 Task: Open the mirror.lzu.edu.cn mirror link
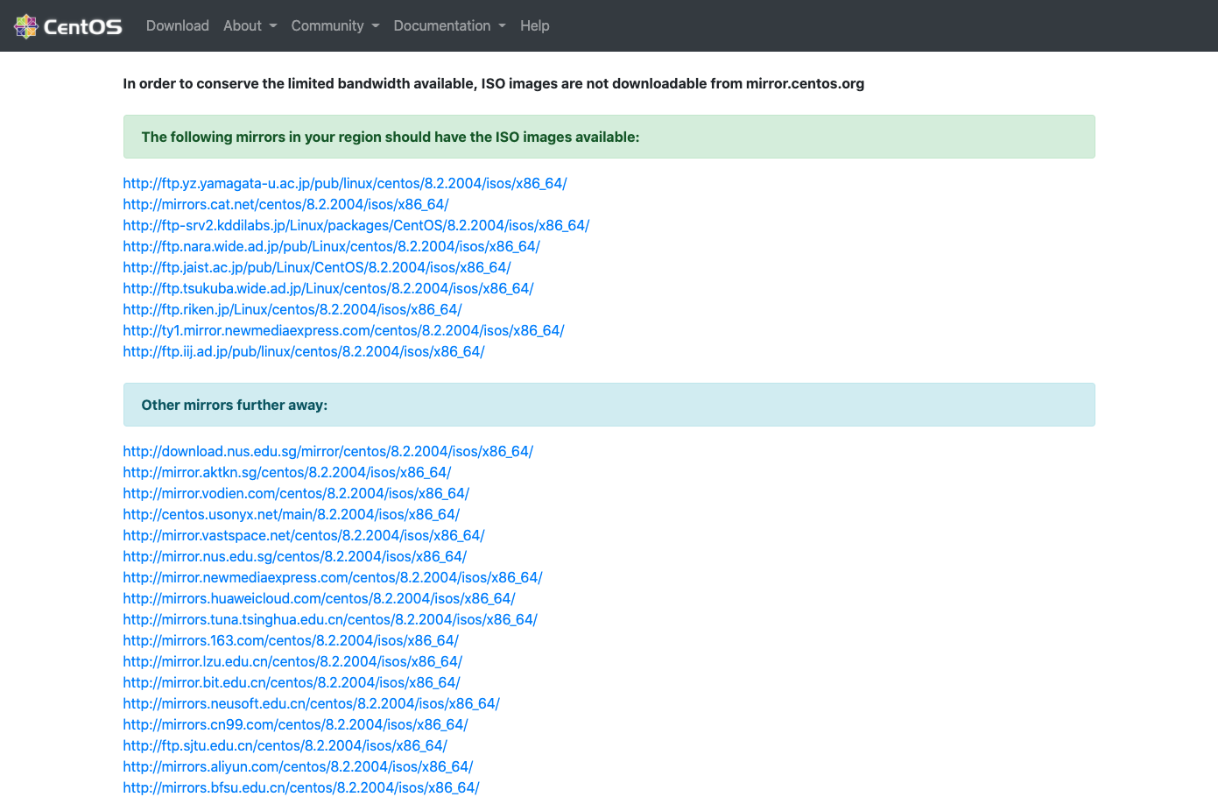click(292, 662)
